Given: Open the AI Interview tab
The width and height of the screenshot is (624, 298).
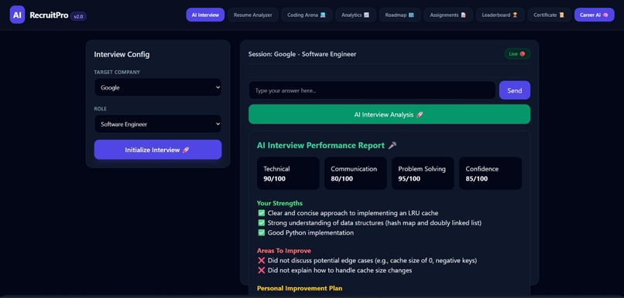Looking at the screenshot, I should [205, 15].
